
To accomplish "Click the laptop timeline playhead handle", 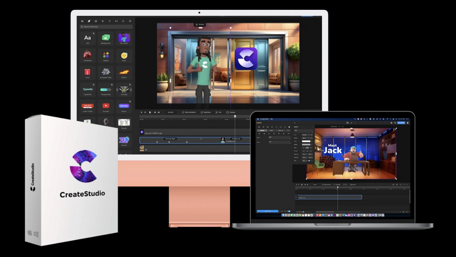I will [x=338, y=187].
